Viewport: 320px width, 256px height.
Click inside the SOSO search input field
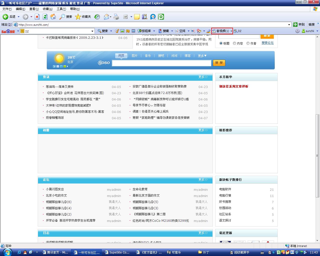coord(161,63)
